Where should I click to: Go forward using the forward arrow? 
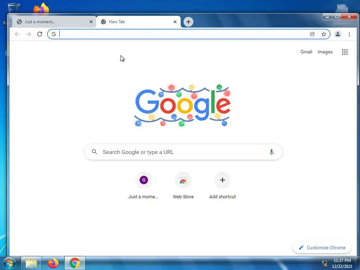point(28,34)
